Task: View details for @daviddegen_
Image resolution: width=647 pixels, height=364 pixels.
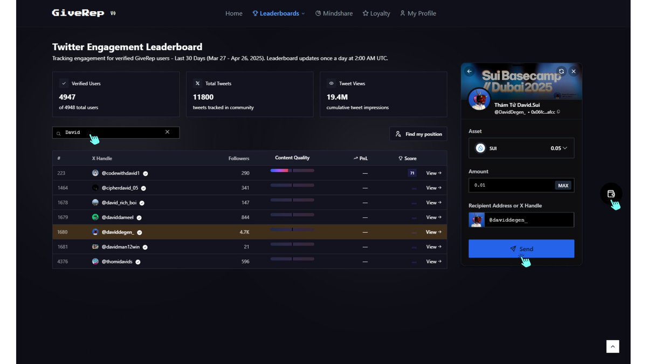Action: click(433, 232)
